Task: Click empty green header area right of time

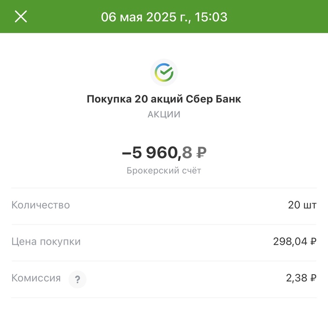Action: click(x=281, y=17)
